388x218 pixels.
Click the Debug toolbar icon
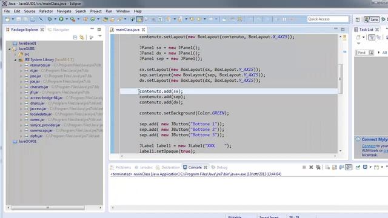pos(50,19)
